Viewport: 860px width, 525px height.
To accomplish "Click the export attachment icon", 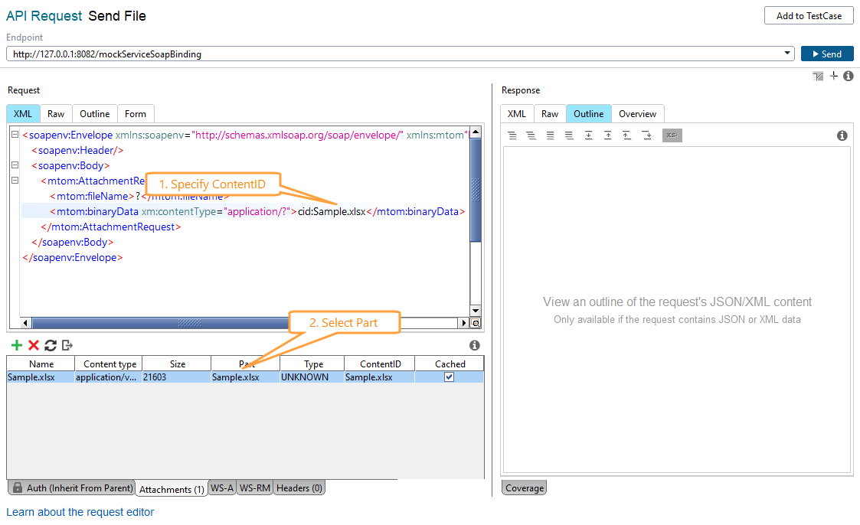I will (x=66, y=345).
